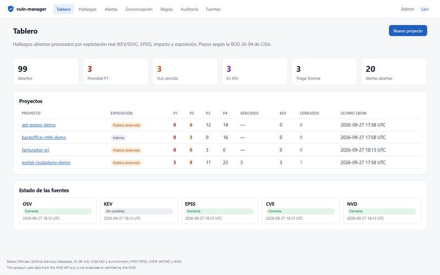This screenshot has width=440, height=275.
Task: Click the SLA vencido summary card
Action: 185,71
